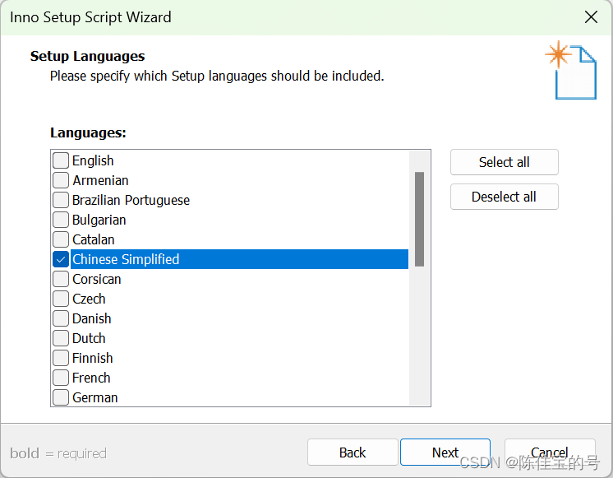
Task: Select the Brazilian Portuguese row text
Action: click(131, 201)
